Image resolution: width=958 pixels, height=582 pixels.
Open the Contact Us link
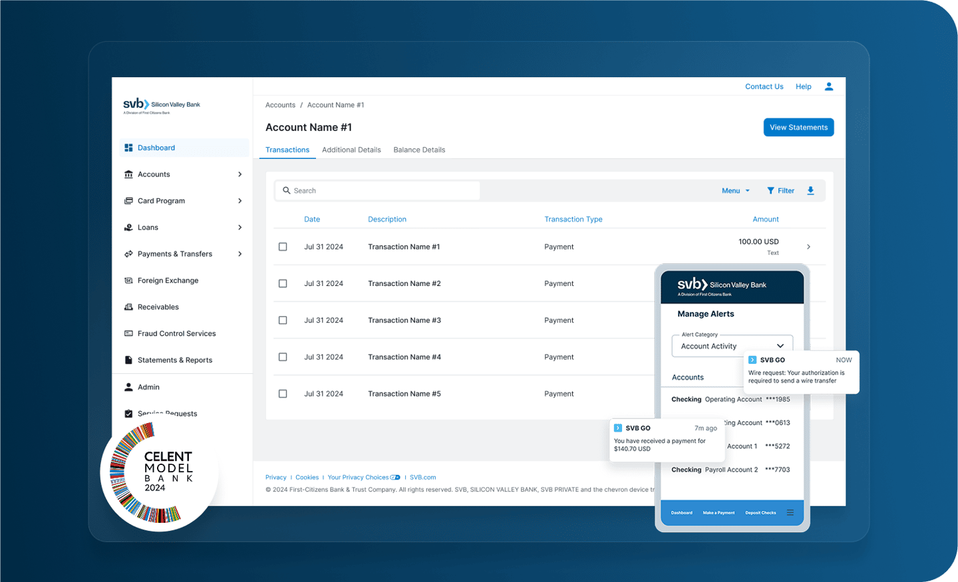pyautogui.click(x=764, y=86)
